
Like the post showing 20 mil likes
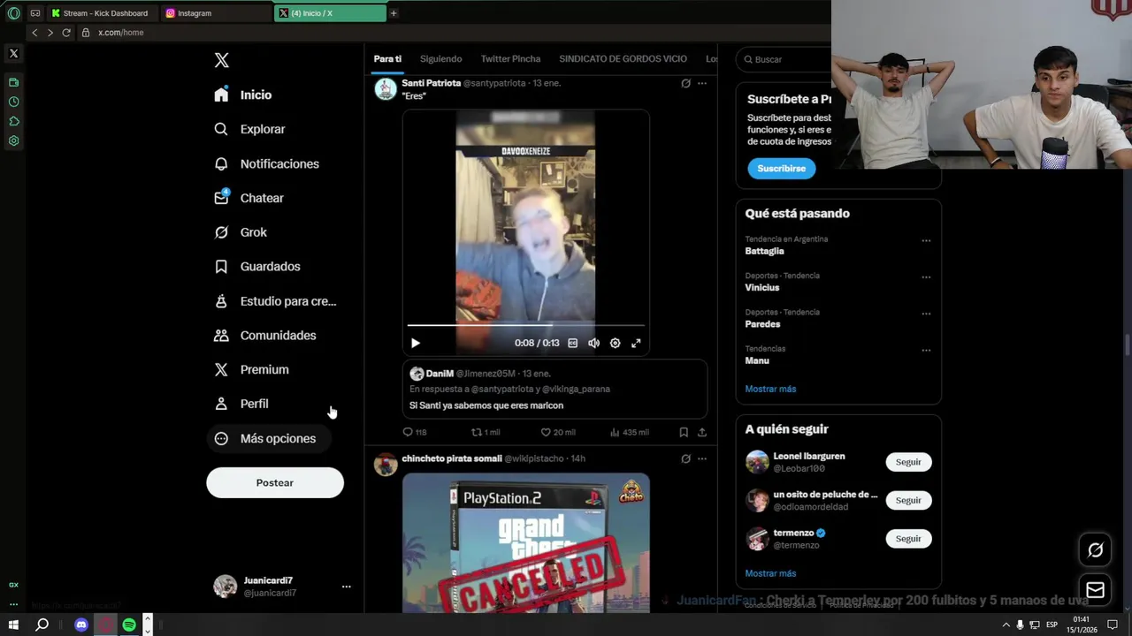click(x=546, y=432)
